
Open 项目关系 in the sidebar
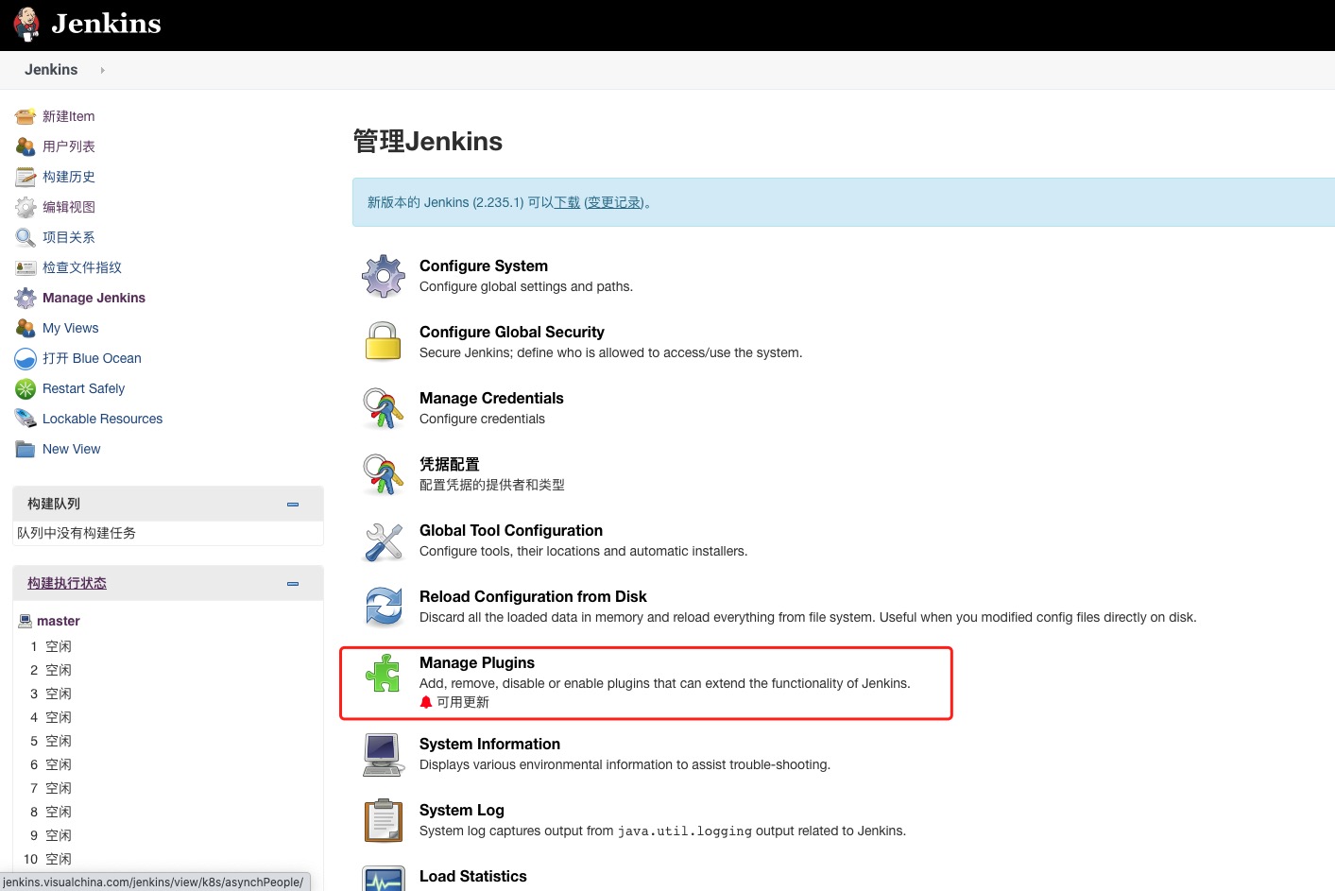point(68,237)
